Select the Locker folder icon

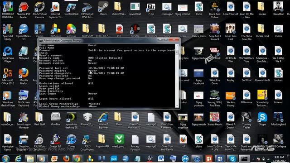[262, 9]
